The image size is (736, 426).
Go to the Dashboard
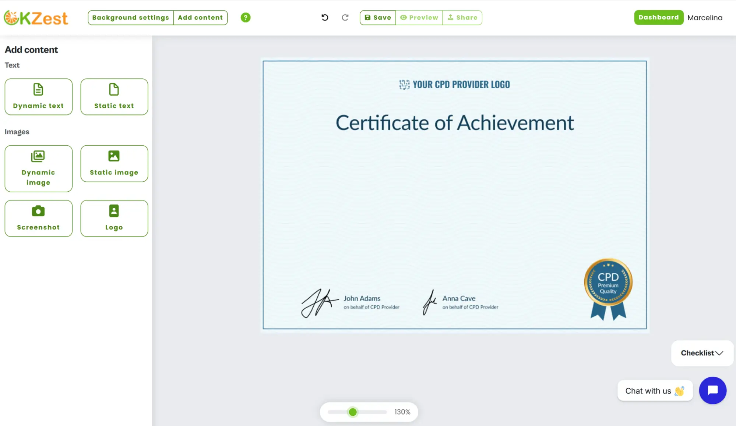coord(658,18)
